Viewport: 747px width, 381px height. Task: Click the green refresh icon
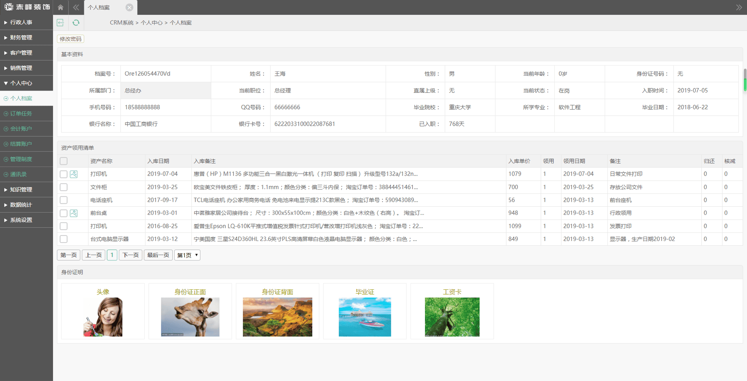76,23
